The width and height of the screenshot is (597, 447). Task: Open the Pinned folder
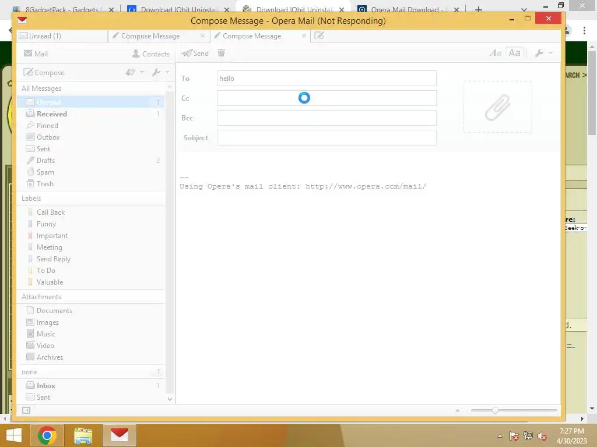pos(91,126)
